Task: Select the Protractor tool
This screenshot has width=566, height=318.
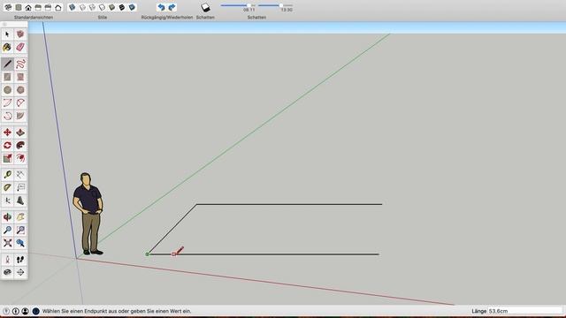Action: pos(7,188)
